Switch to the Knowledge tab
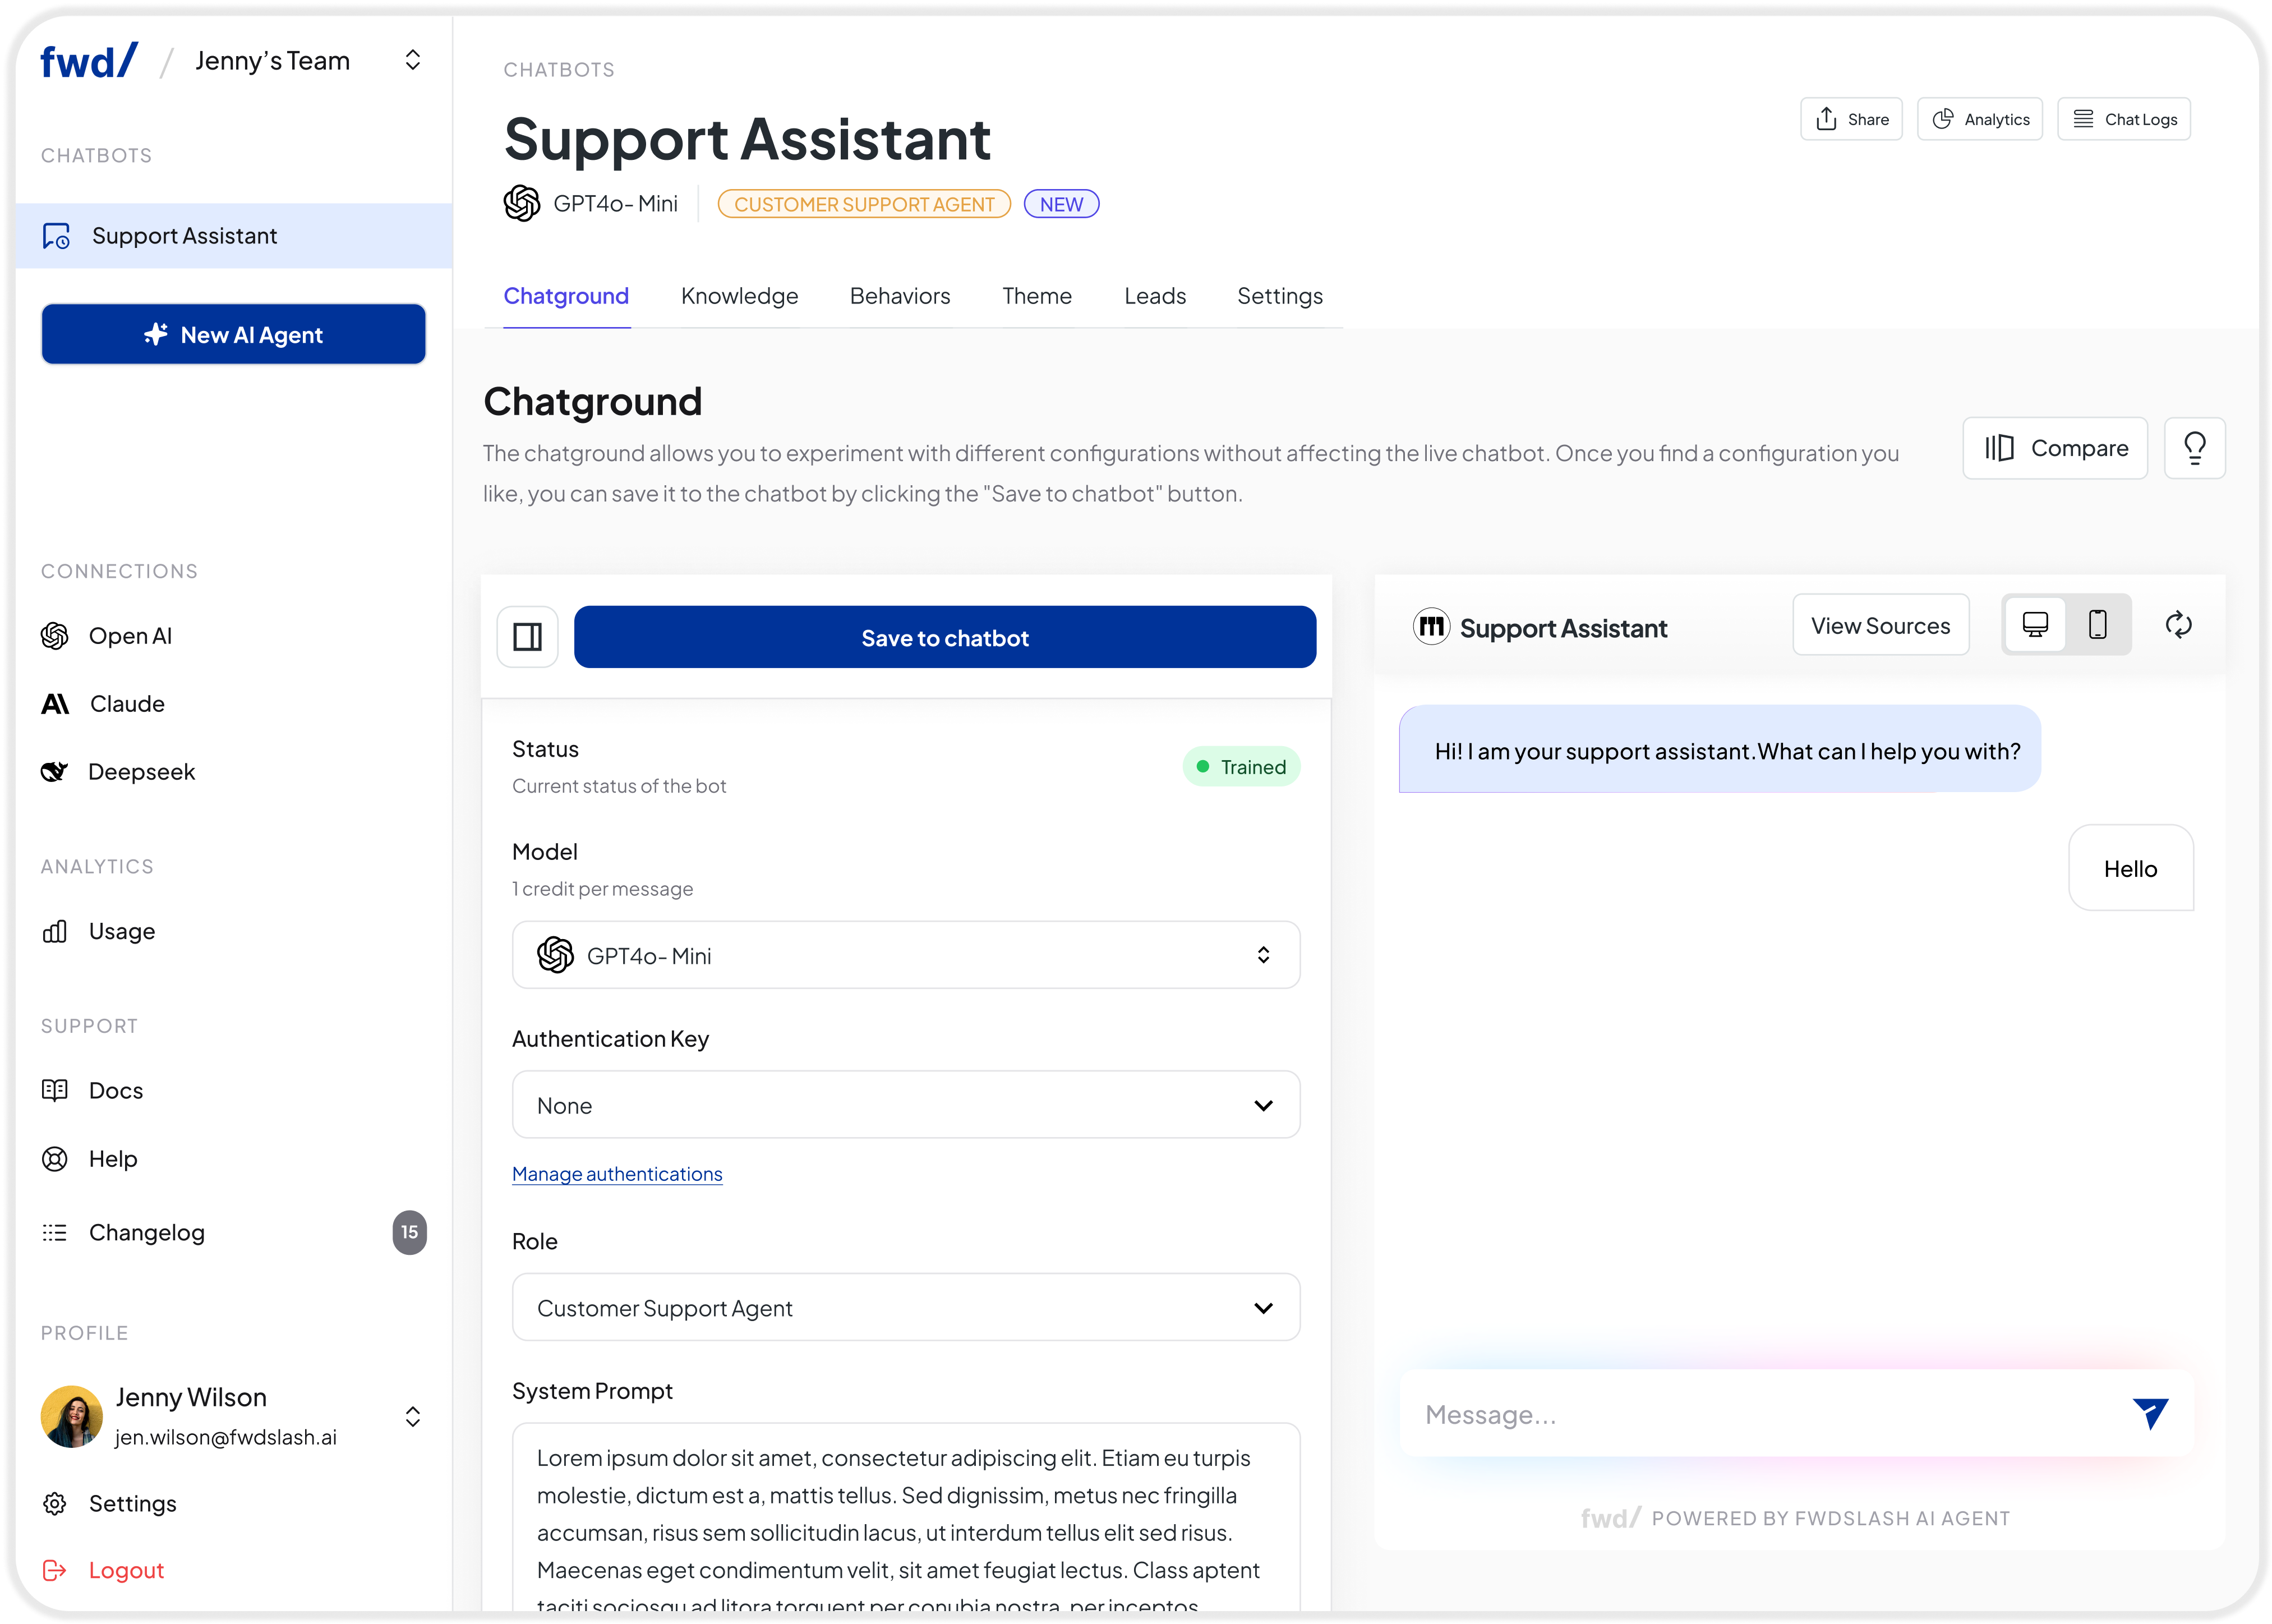Screen dimensions: 2272x1624 pos(739,296)
